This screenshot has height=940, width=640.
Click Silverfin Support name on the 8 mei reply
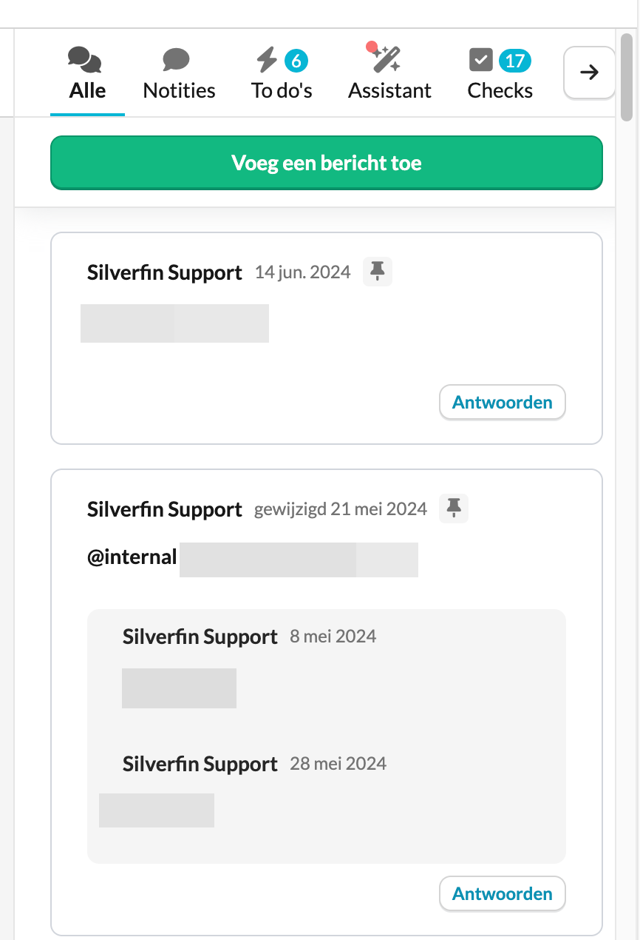pos(200,637)
